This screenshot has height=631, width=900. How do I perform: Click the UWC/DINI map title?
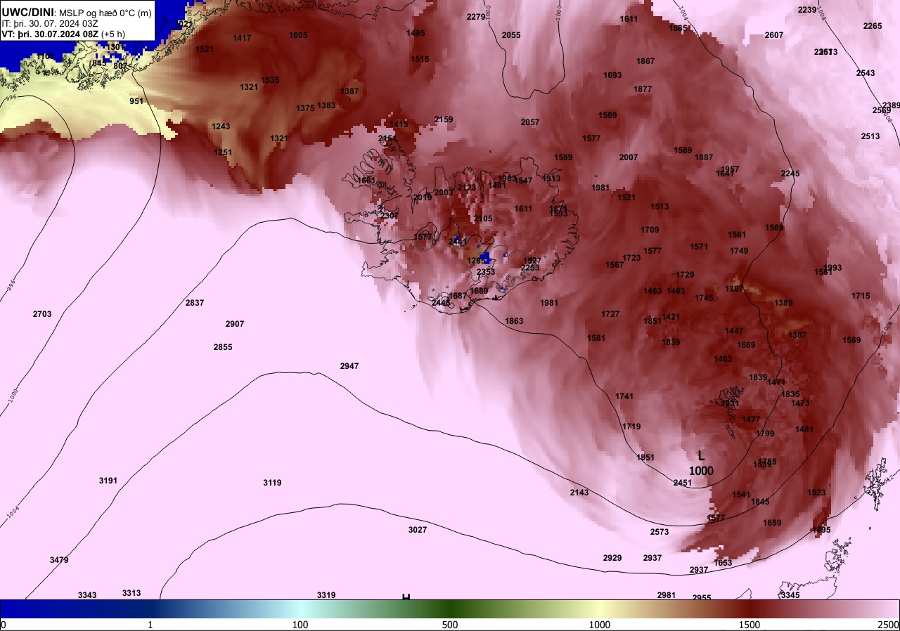tap(28, 13)
